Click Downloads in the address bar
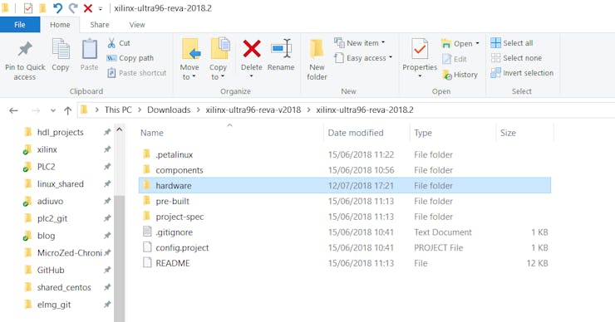Image resolution: width=615 pixels, height=322 pixels. coord(169,110)
